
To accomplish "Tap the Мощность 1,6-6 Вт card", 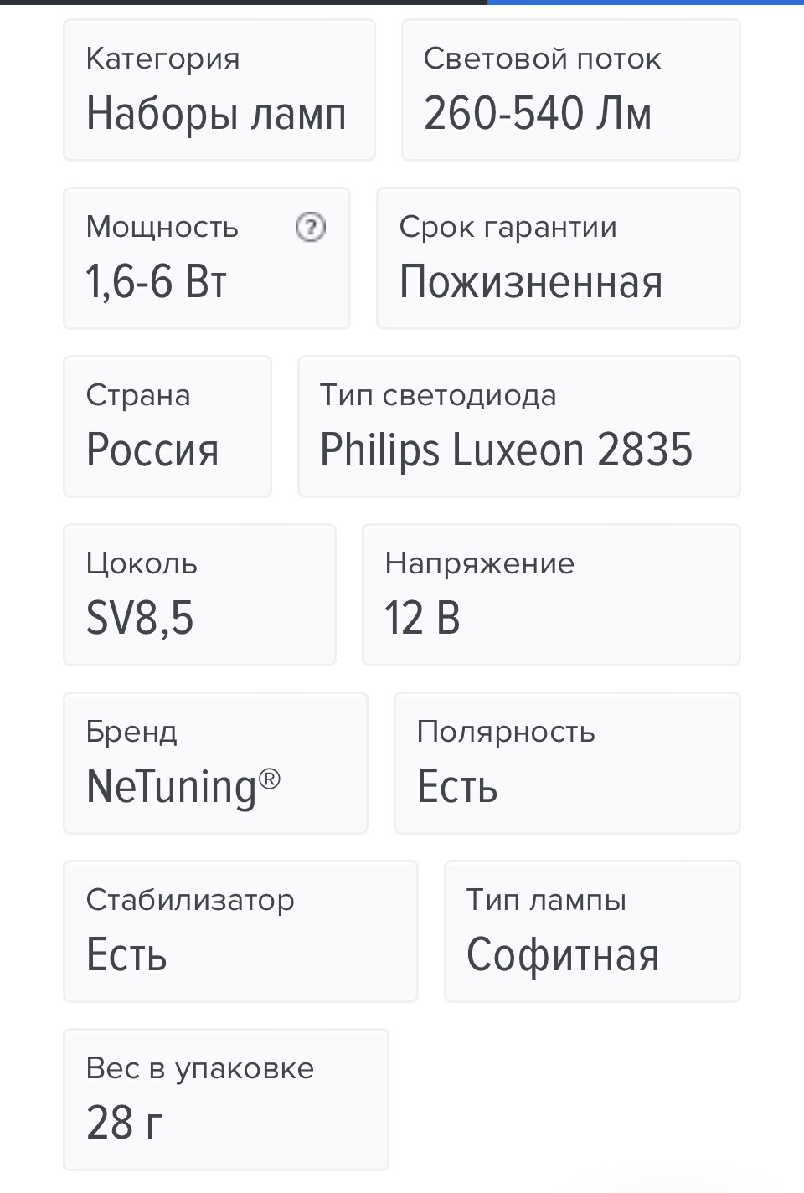I will pos(207,259).
